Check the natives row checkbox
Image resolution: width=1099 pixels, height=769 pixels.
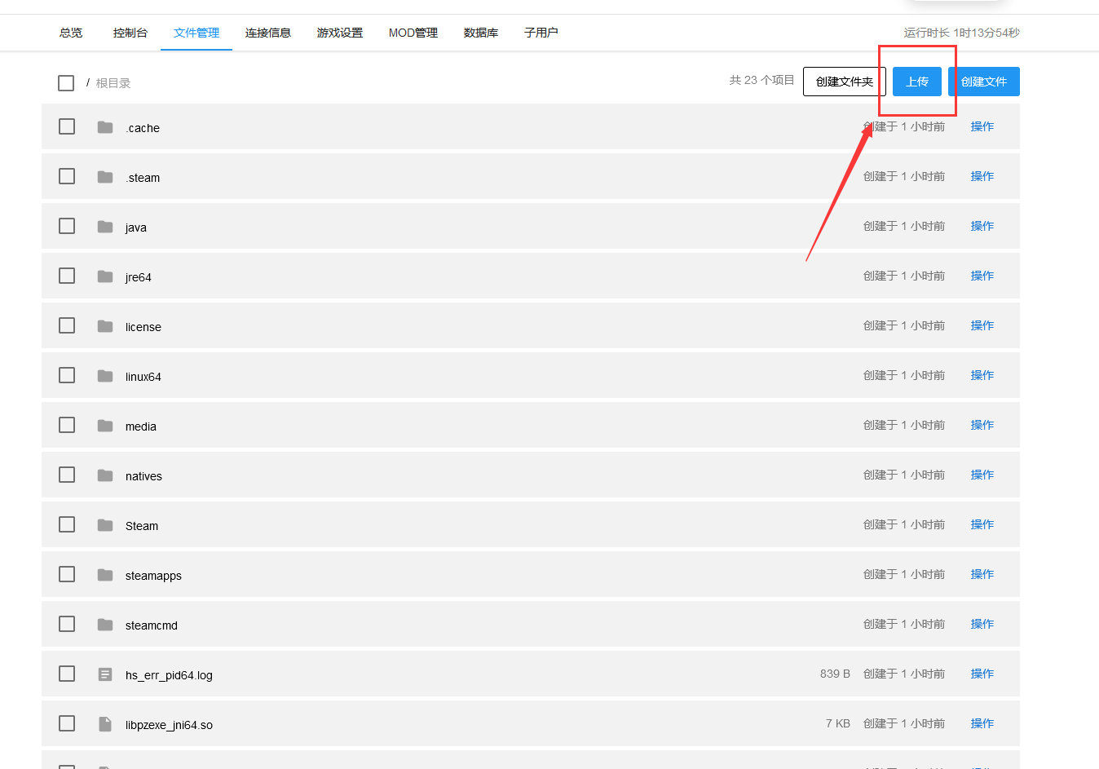[67, 475]
